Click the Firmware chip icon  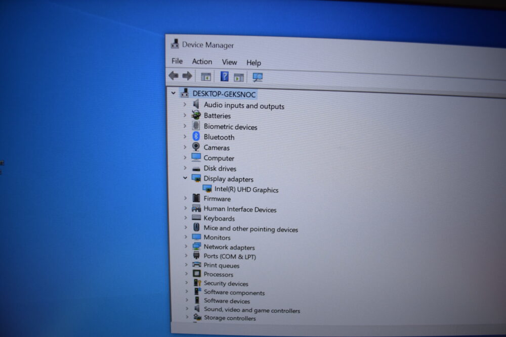click(x=196, y=198)
